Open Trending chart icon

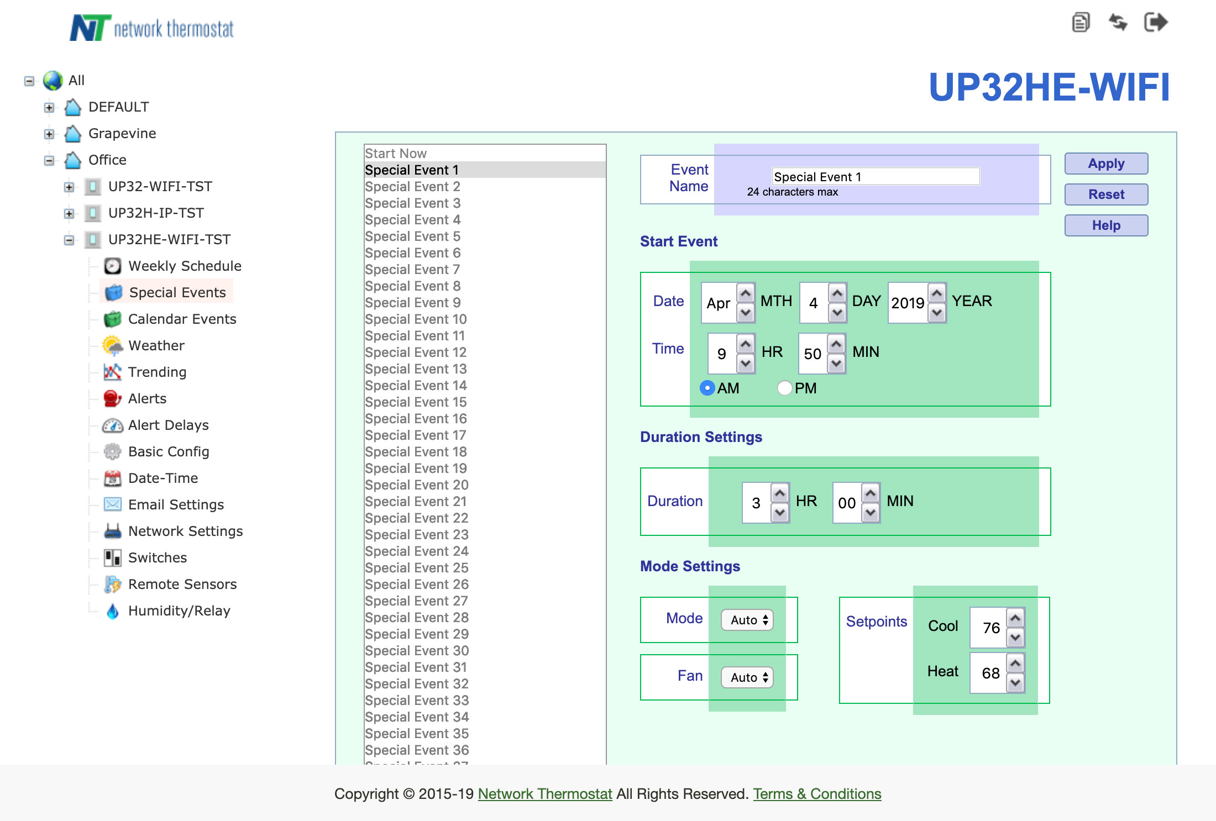[x=113, y=372]
